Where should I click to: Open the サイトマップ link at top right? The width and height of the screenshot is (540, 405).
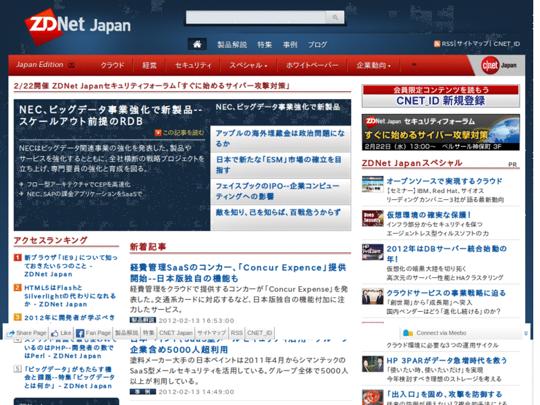coord(473,44)
